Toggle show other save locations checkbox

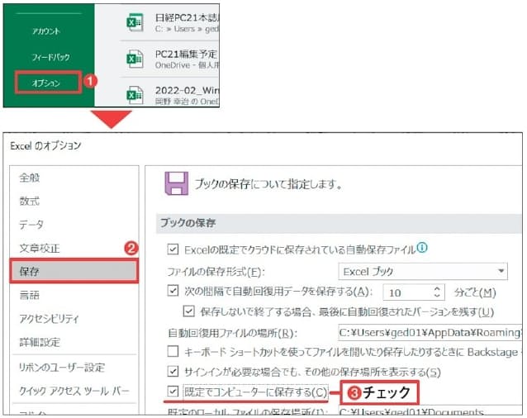pyautogui.click(x=173, y=372)
